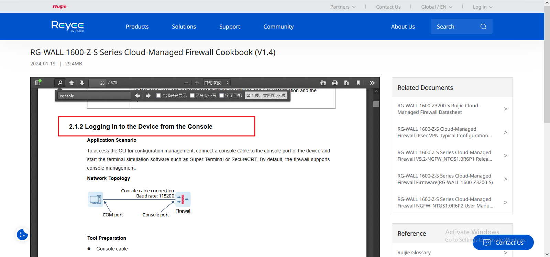Screen dimensions: 550x257
Task: Click the find-in-document magnifier icon
Action: [60, 83]
